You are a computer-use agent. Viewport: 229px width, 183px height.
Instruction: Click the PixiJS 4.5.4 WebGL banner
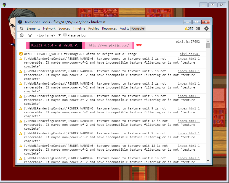click(x=55, y=45)
